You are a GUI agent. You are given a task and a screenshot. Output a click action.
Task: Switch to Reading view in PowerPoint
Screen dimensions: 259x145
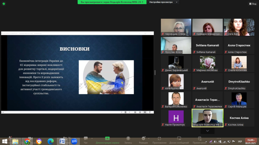click(x=145, y=112)
